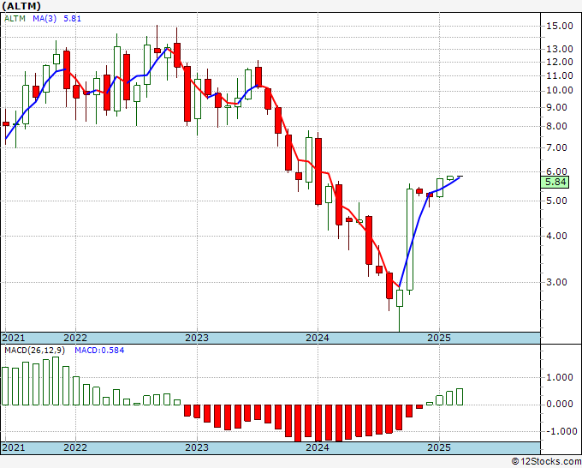
Task: Click the current price tag 5.84
Action: 555,183
